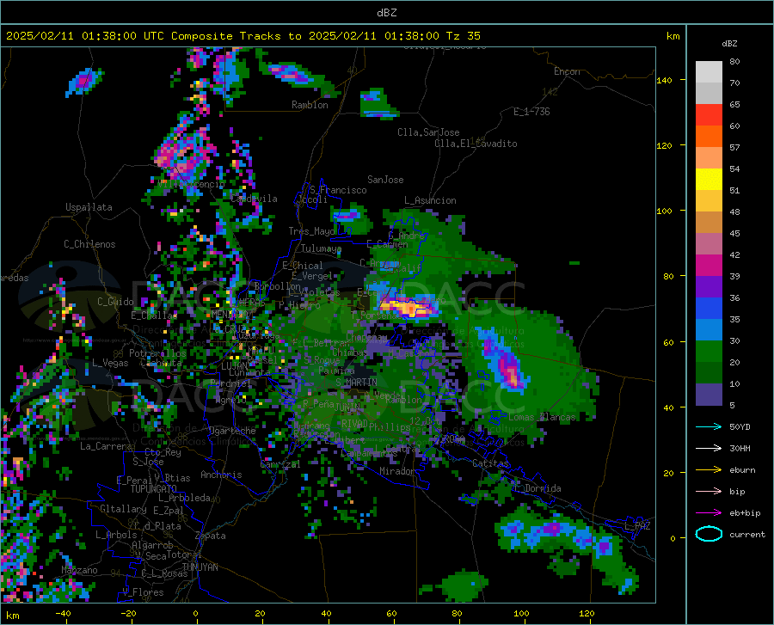This screenshot has width=774, height=625.
Task: Click the 'Catitas' map label
Action: pyautogui.click(x=491, y=463)
